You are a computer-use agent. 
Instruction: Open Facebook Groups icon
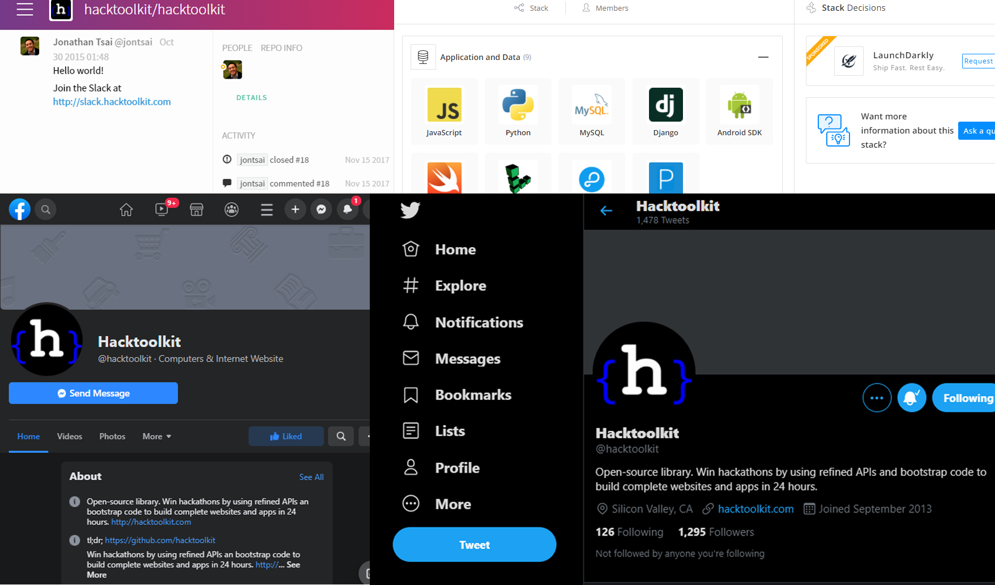coord(232,210)
